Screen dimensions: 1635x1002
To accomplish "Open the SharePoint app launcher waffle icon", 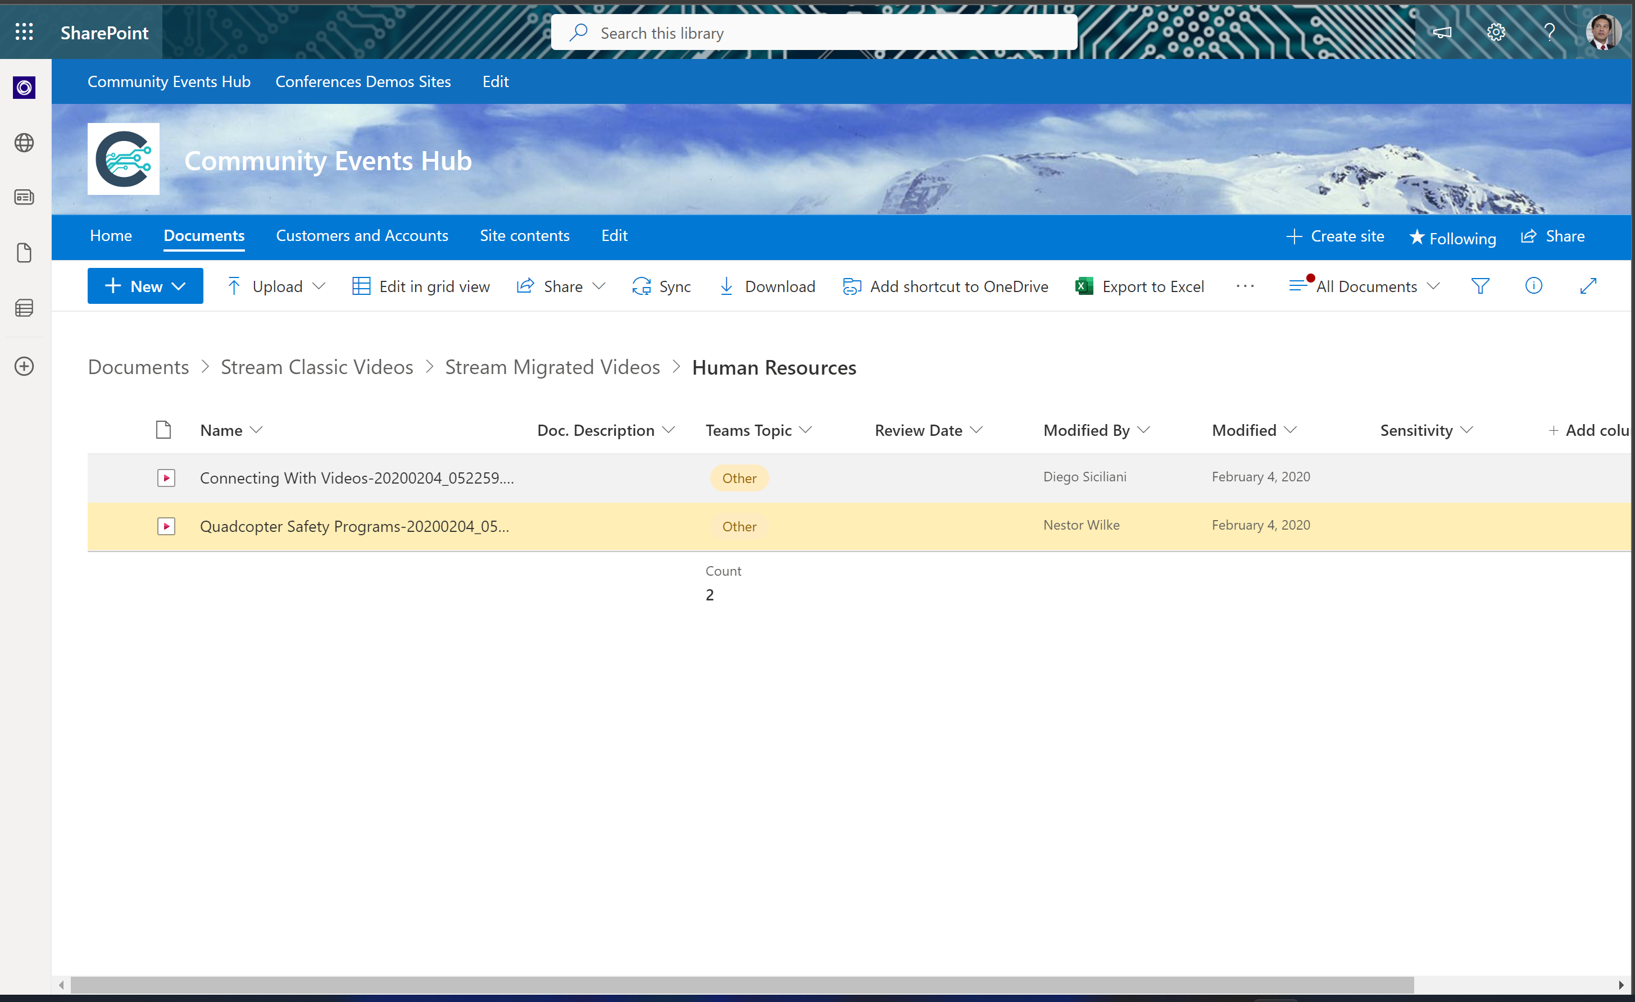I will click(x=24, y=31).
